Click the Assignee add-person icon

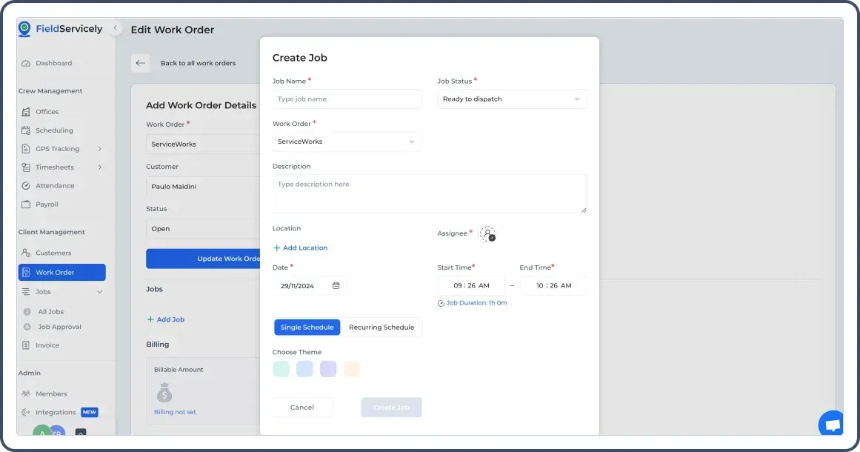coord(487,233)
